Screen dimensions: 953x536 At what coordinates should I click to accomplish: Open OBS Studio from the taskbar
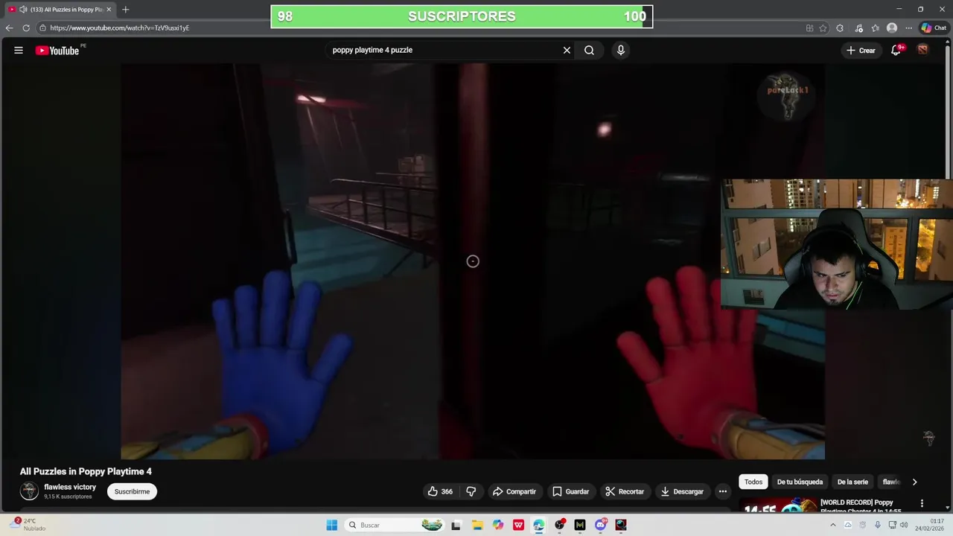(560, 525)
